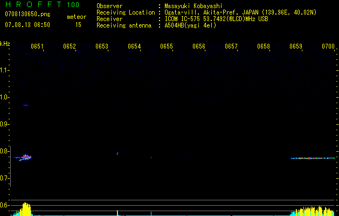The height and width of the screenshot is (216, 339).
Task: Click the 'Observer' field label
Action: [109, 6]
